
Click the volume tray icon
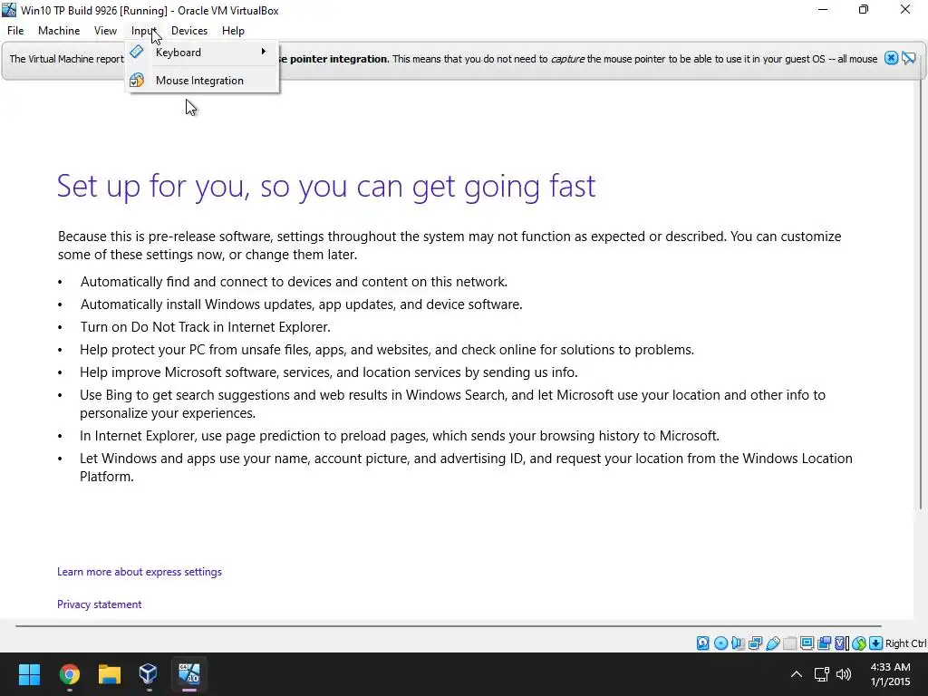(844, 674)
